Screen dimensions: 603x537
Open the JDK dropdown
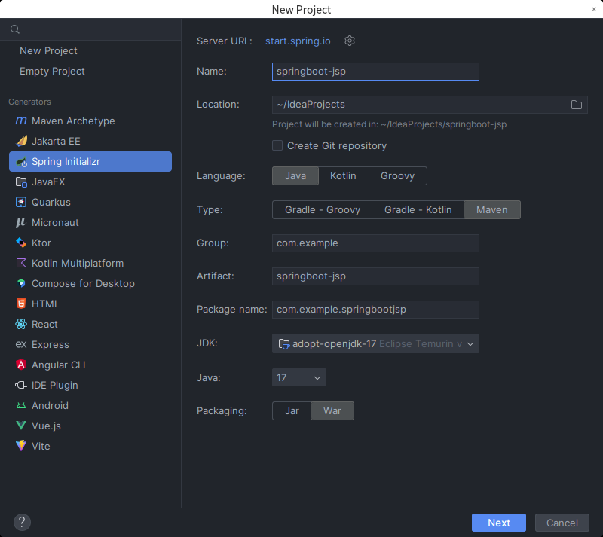point(375,344)
